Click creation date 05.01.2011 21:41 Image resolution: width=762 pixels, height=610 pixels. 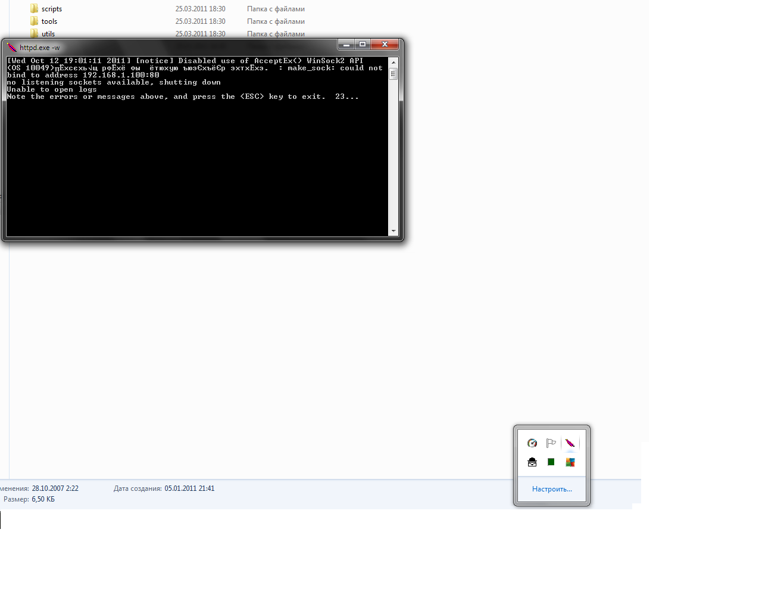pos(189,488)
